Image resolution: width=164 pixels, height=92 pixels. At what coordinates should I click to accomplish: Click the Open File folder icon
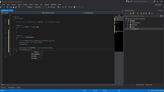pos(11,7)
